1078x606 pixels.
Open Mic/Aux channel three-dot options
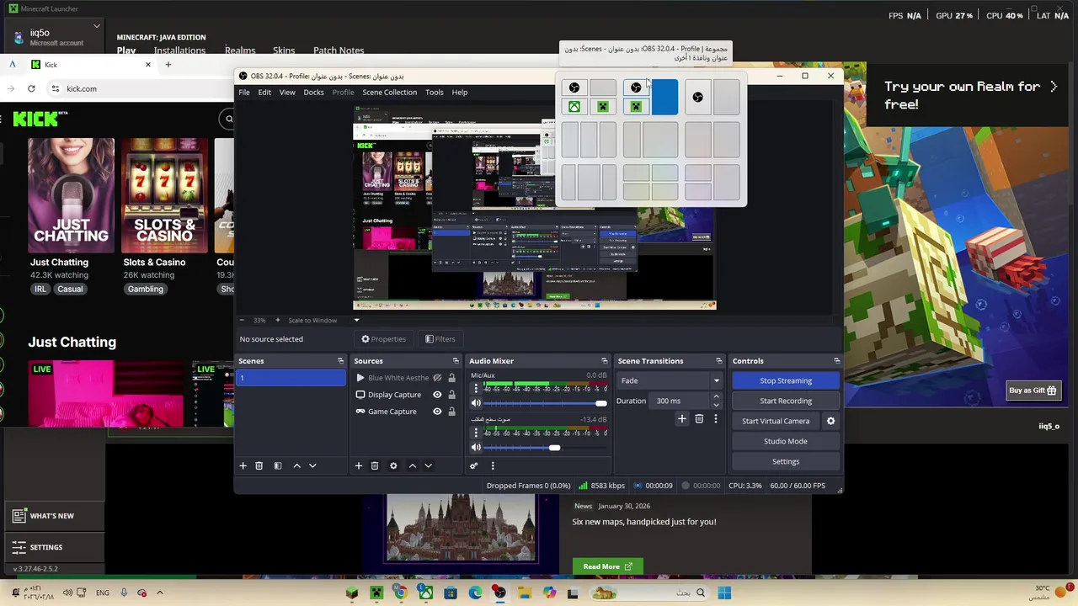coord(476,388)
